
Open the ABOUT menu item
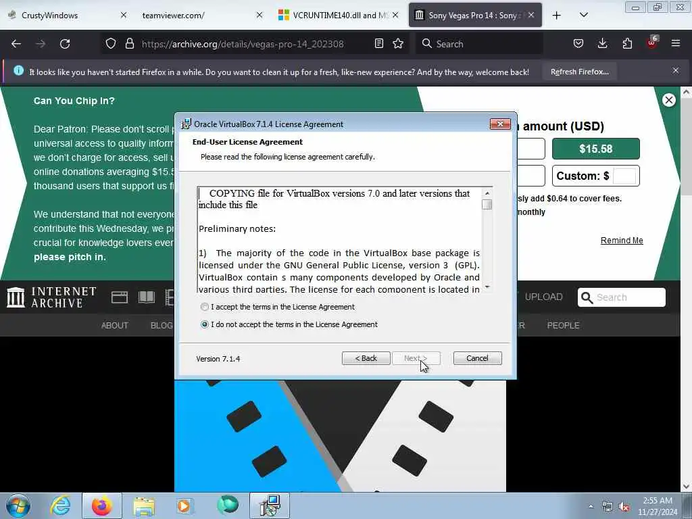(x=115, y=326)
